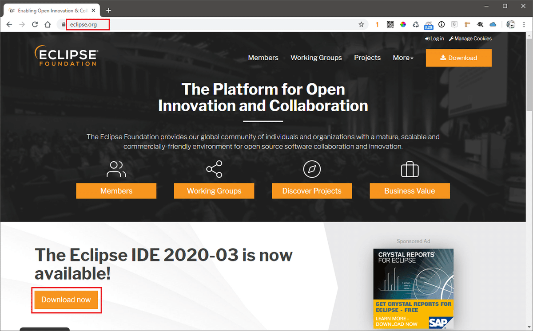Click the share icon above Working Groups
Viewport: 533px width, 331px height.
pyautogui.click(x=214, y=169)
